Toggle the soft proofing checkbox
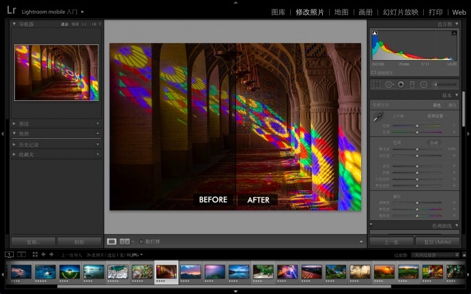Viewport: 471px width, 294px height. [x=141, y=241]
